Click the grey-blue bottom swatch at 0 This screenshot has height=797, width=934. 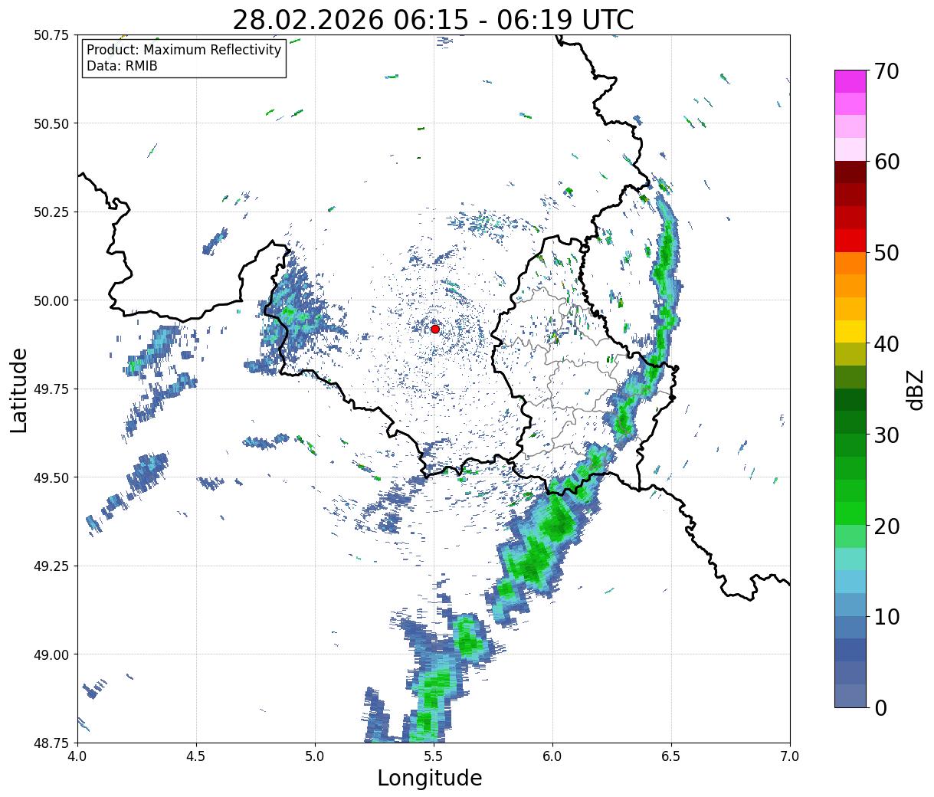pyautogui.click(x=850, y=696)
